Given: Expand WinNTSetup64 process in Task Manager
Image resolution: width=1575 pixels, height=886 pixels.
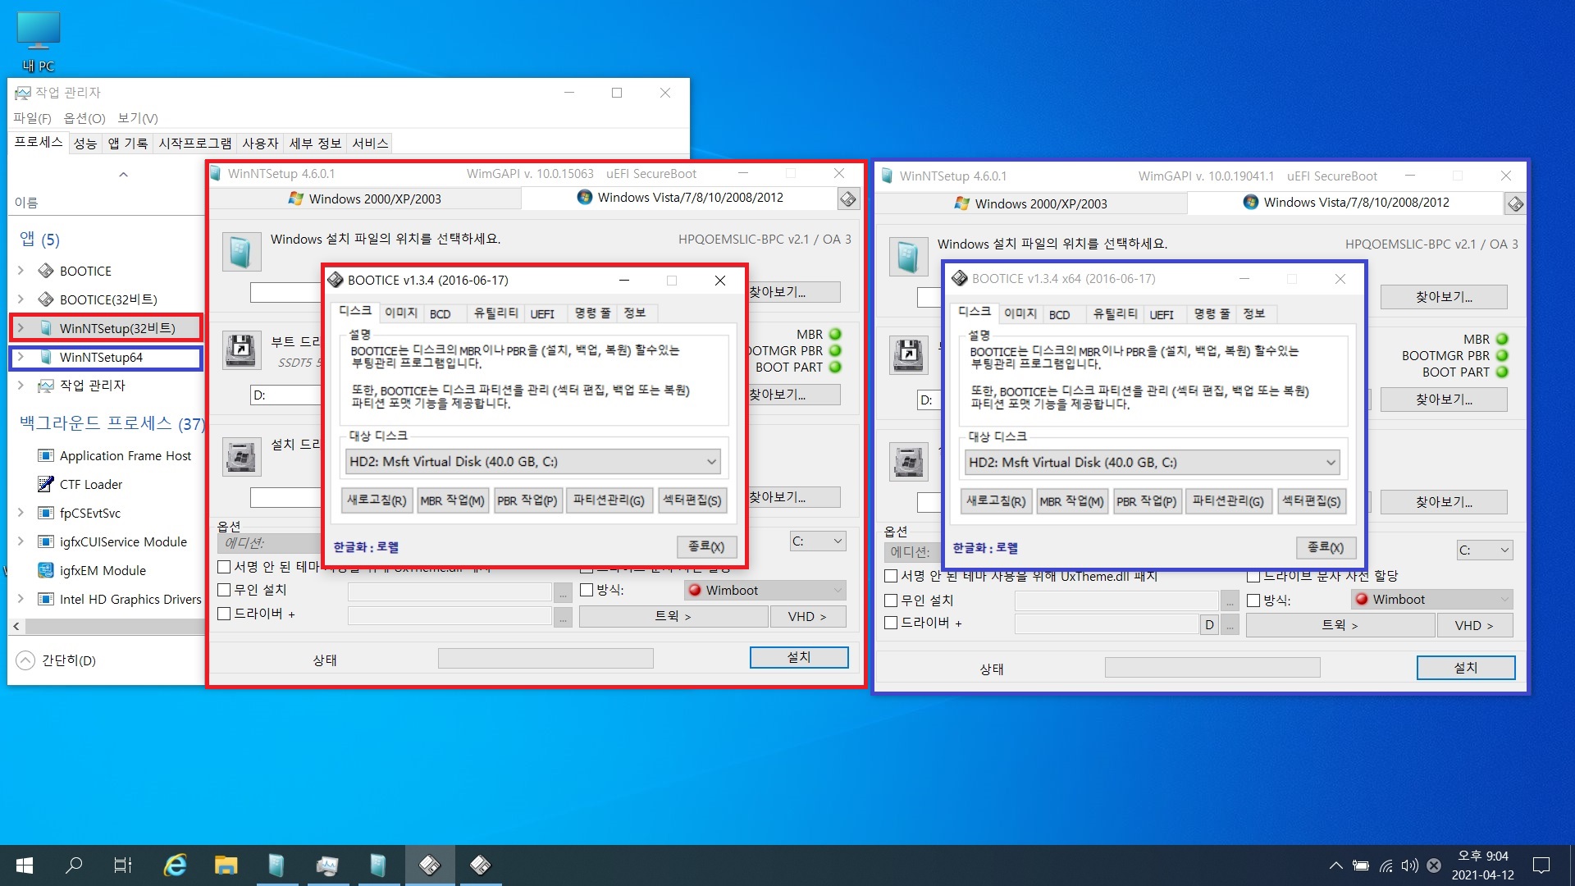Looking at the screenshot, I should tap(21, 357).
